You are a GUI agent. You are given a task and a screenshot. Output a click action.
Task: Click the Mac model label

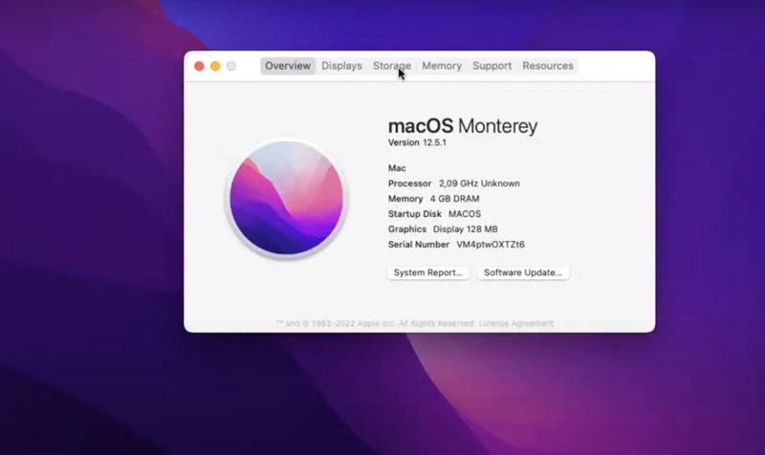[397, 168]
